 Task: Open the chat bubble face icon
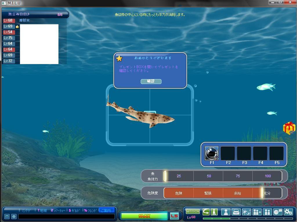coord(278,212)
